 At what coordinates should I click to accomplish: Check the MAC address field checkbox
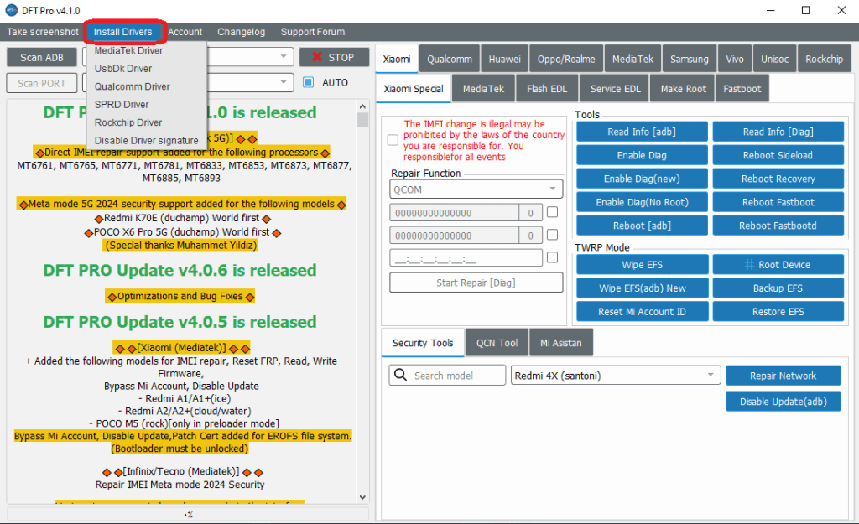coord(552,257)
